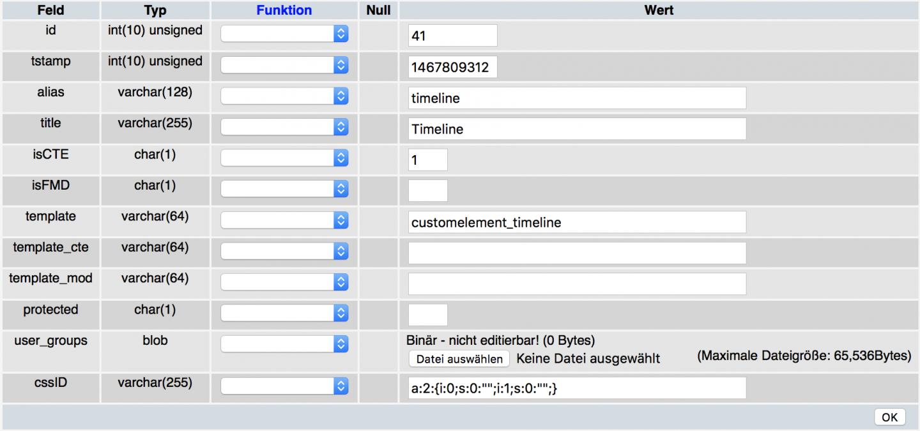Expand function dropdown for user_groups blob
The width and height of the screenshot is (920, 431).
click(x=284, y=344)
